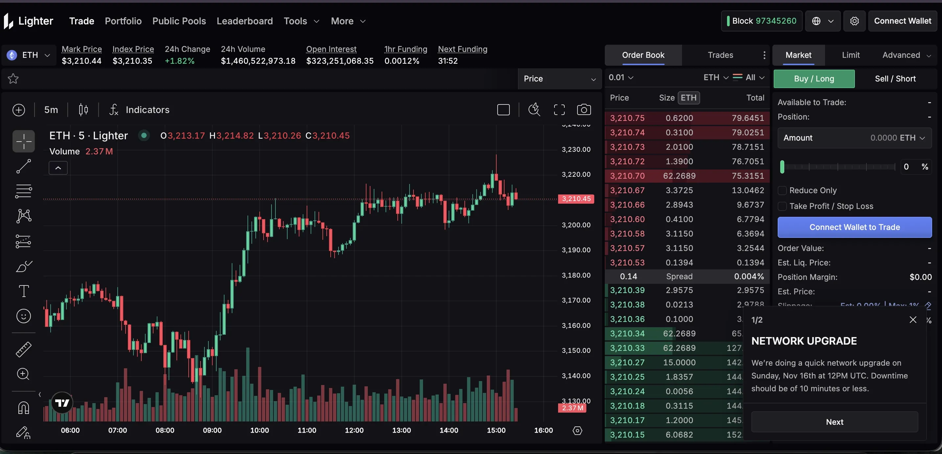Toggle the favorite star for ETH market

13,79
